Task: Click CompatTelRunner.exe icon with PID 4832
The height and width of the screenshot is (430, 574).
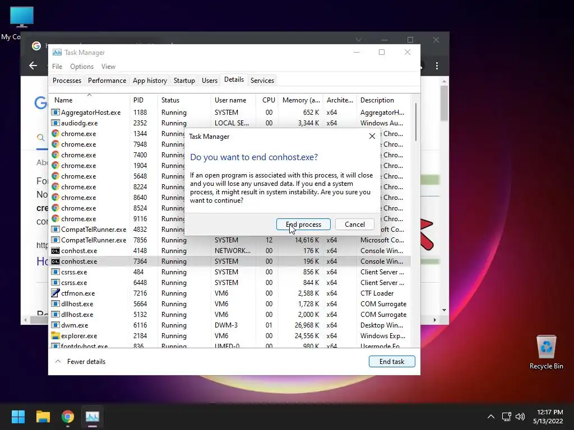Action: coord(55,229)
